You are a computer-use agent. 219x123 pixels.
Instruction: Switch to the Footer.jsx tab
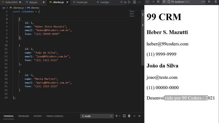click(82, 2)
